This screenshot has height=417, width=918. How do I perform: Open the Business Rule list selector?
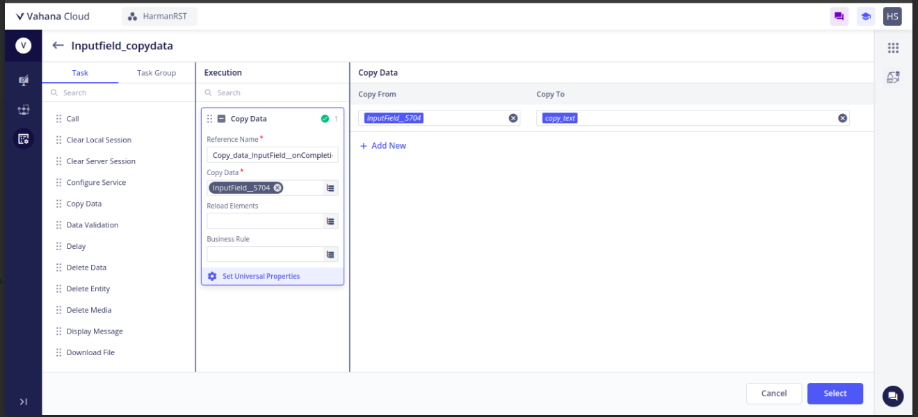click(x=330, y=254)
